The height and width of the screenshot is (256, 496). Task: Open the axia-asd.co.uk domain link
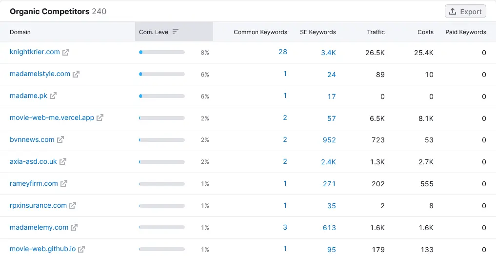33,161
